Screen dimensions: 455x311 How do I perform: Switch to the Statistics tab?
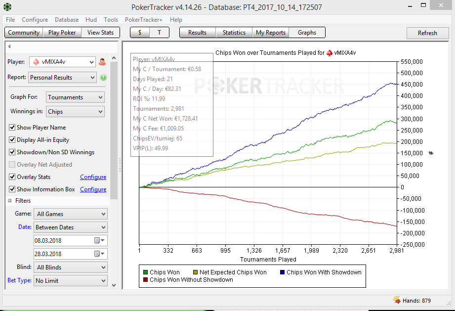pyautogui.click(x=234, y=33)
